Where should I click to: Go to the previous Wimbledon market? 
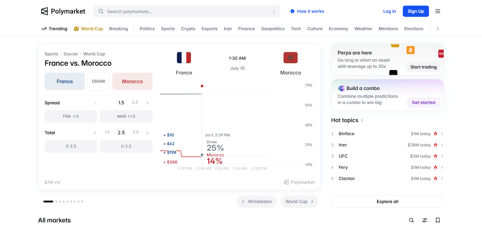point(257,202)
